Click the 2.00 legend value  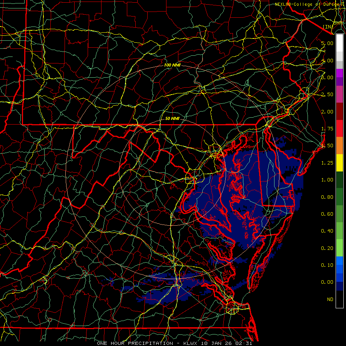327,111
